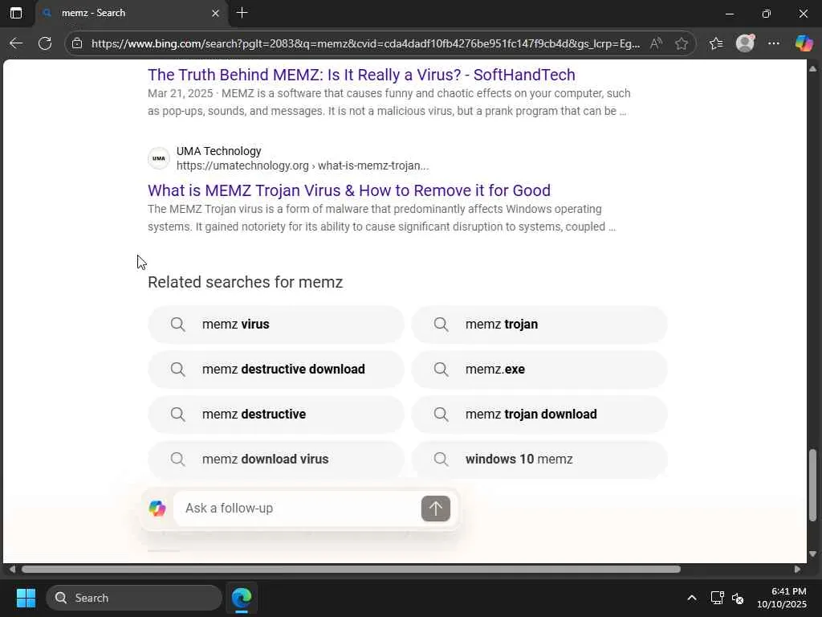
Task: Choose the memz trojan download suggestion
Action: (539, 414)
